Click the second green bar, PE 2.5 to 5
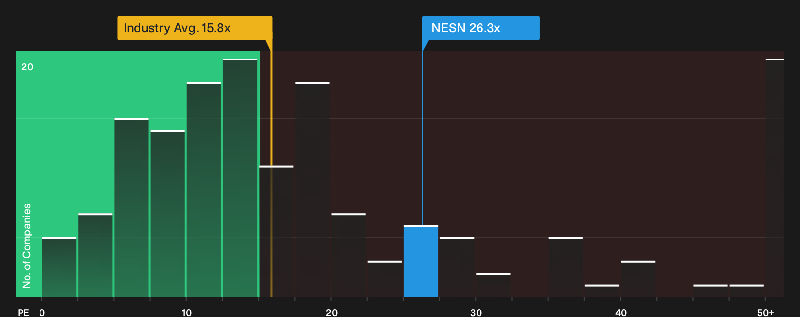 [x=95, y=255]
